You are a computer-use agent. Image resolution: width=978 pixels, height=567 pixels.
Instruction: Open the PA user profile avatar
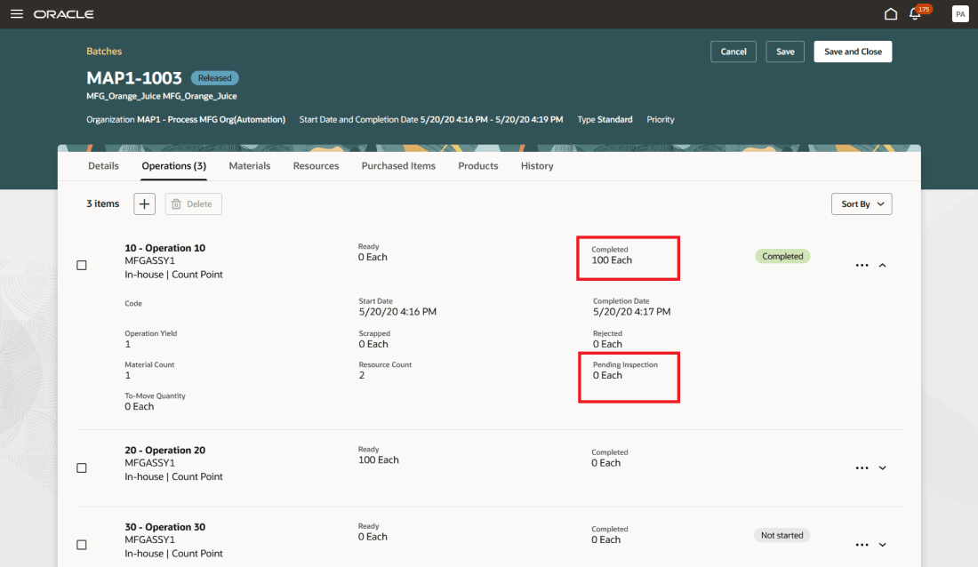960,13
